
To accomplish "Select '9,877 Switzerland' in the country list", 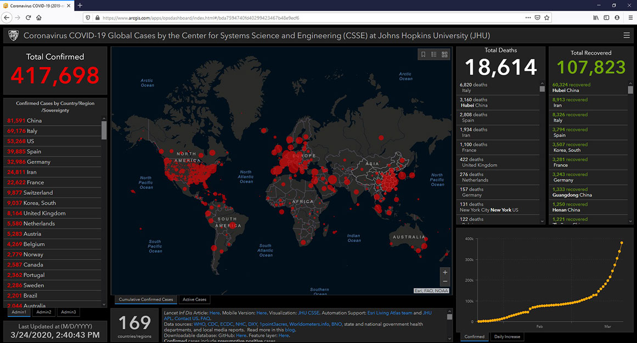I will point(53,193).
